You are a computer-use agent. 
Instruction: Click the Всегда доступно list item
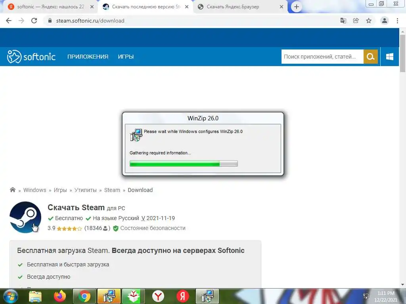49,277
